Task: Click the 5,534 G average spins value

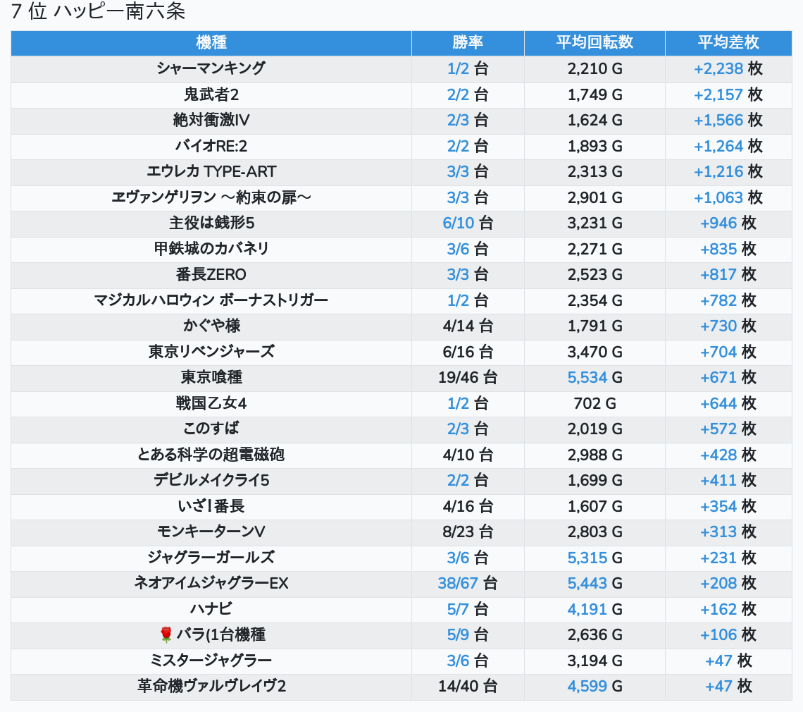Action: (x=587, y=377)
